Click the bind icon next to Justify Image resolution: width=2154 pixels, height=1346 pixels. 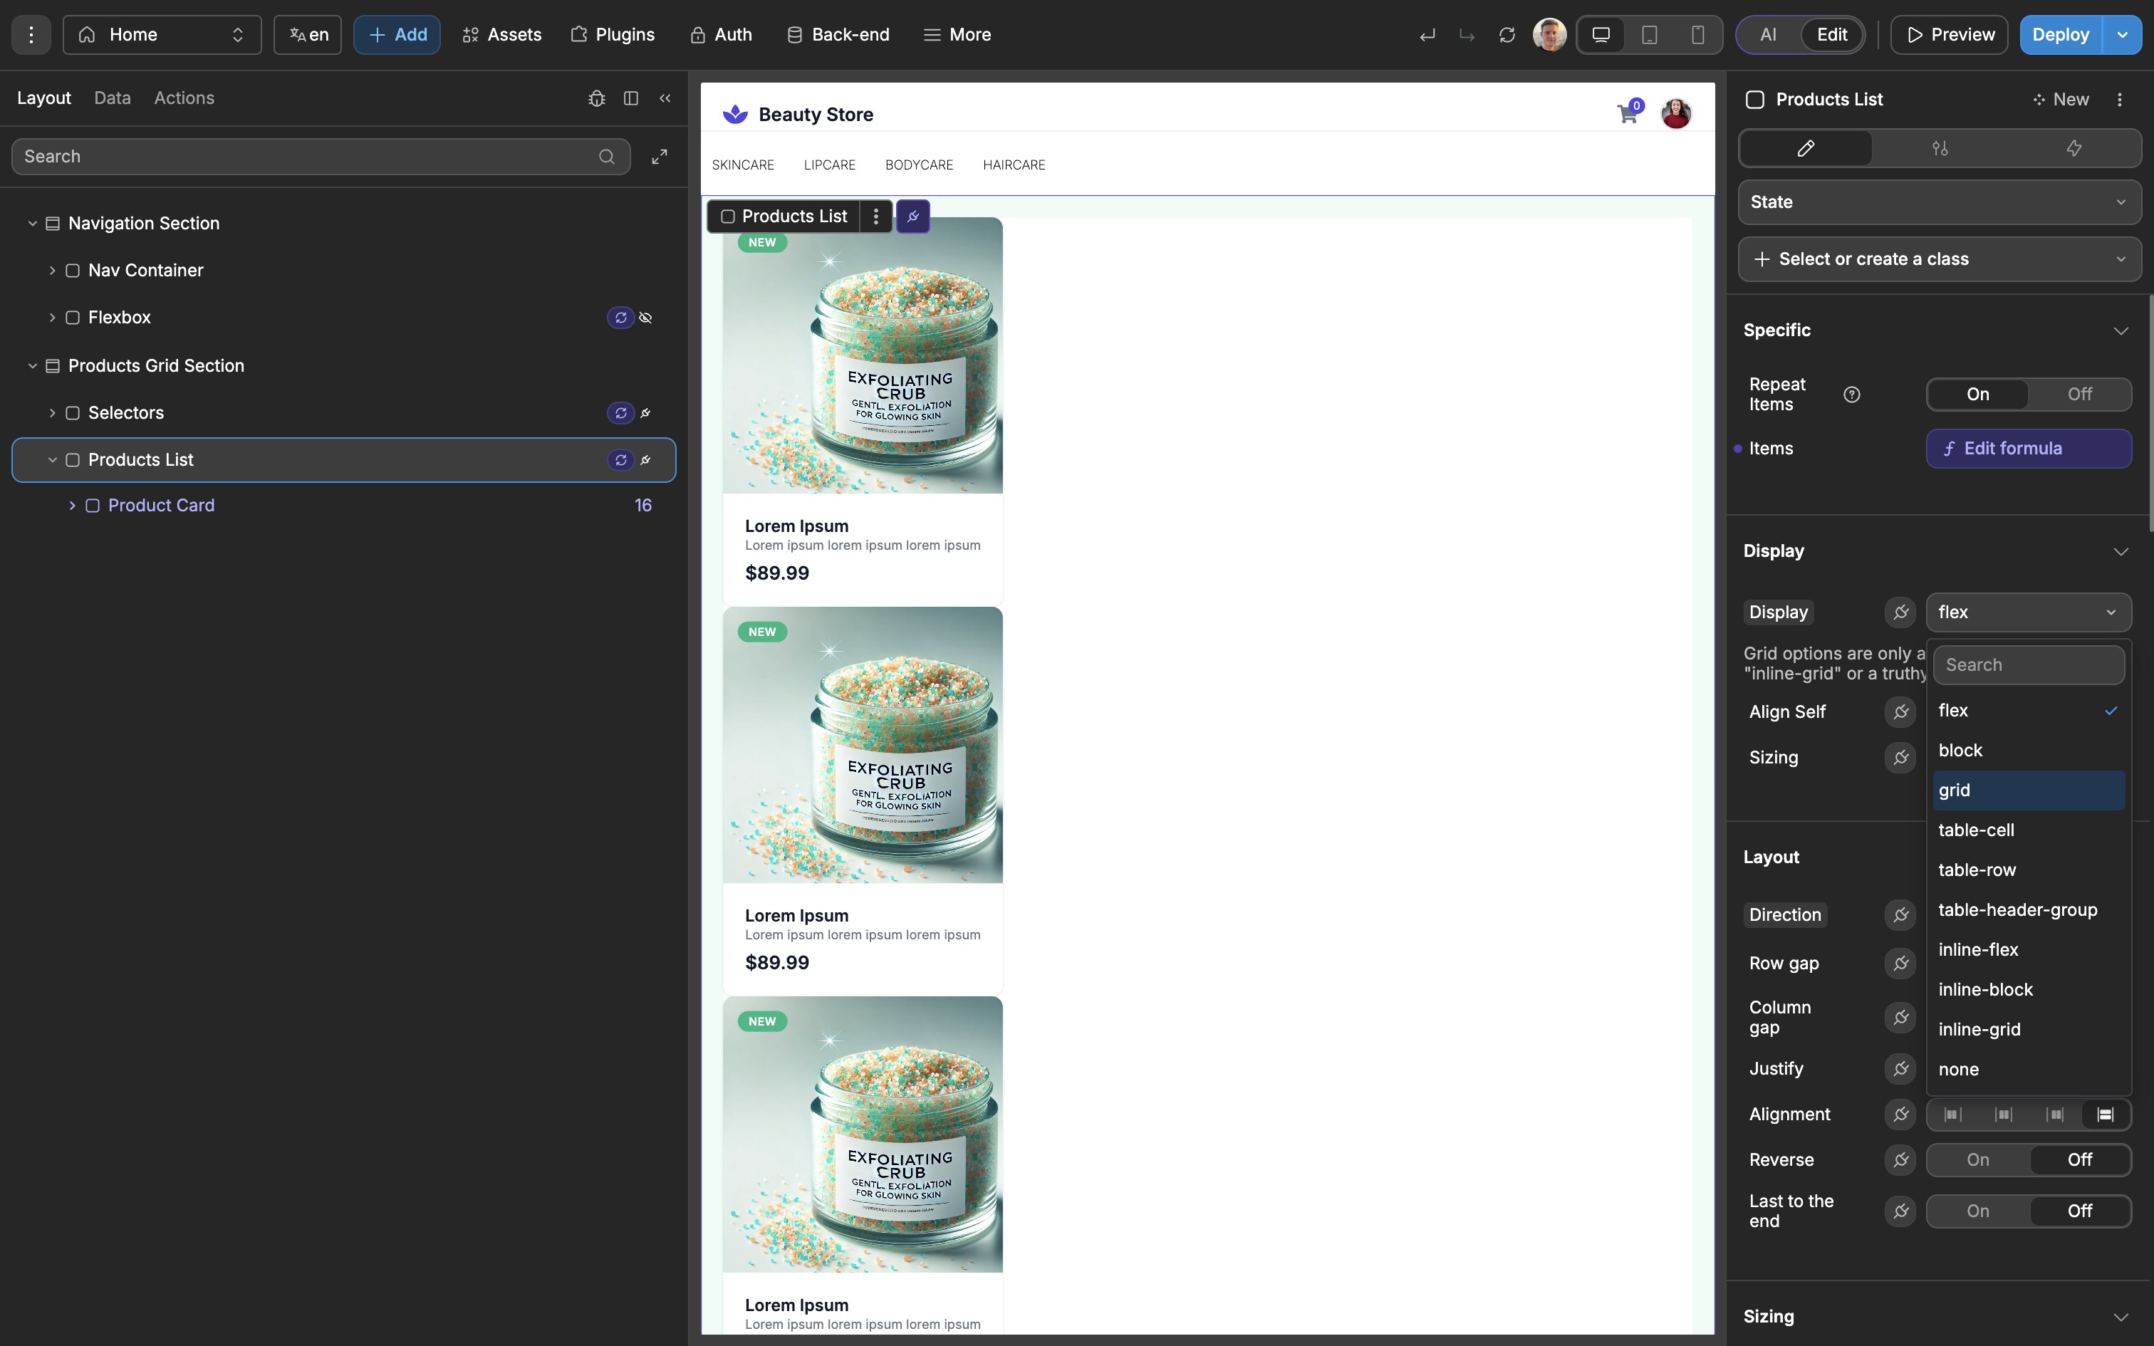1900,1068
